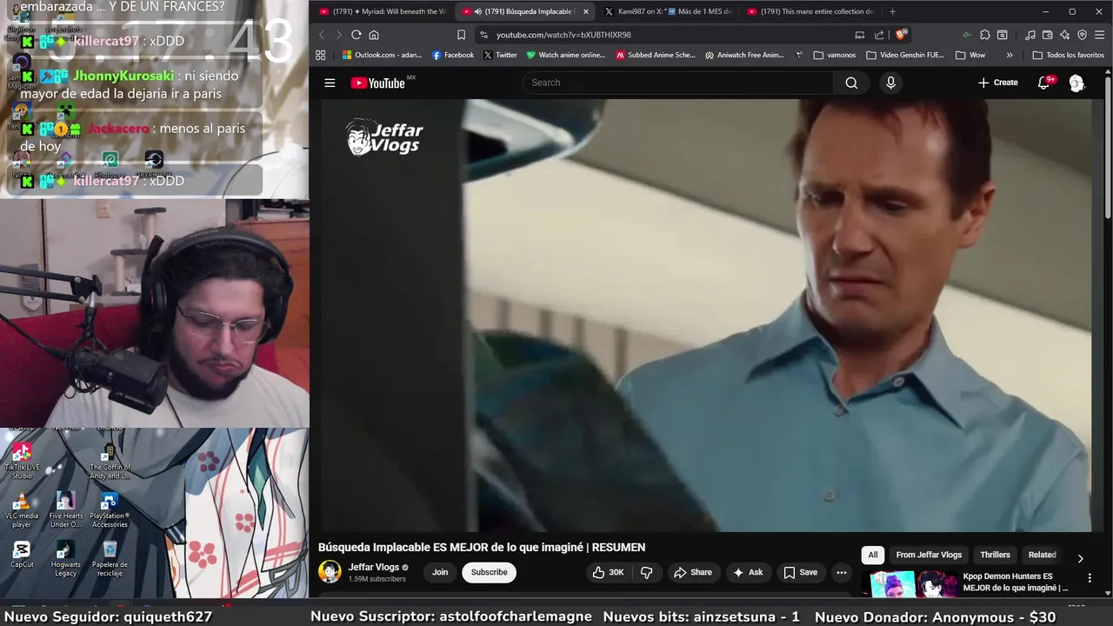Image resolution: width=1113 pixels, height=626 pixels.
Task: Open YouTube notifications bell
Action: 1043,83
